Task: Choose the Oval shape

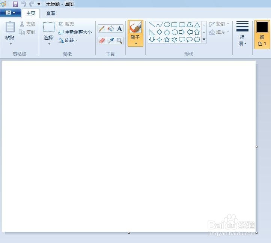Action: (x=167, y=25)
